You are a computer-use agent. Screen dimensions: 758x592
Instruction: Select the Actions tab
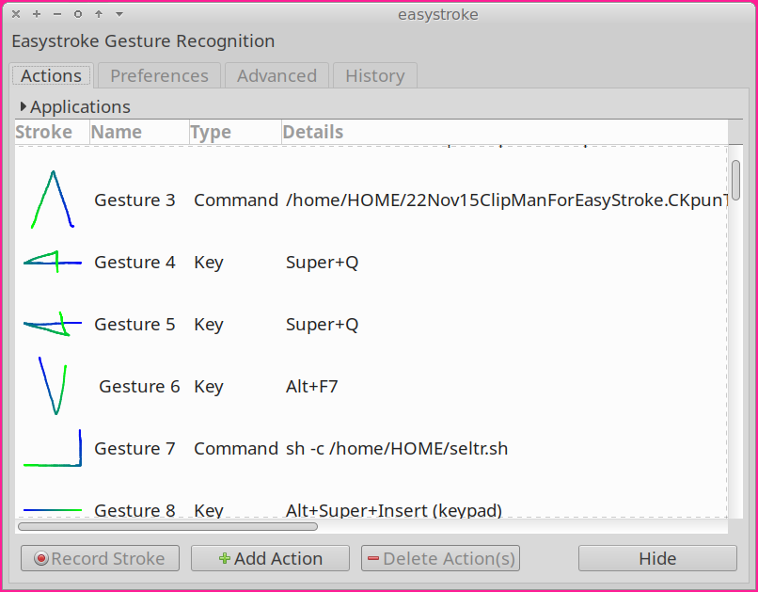(51, 76)
